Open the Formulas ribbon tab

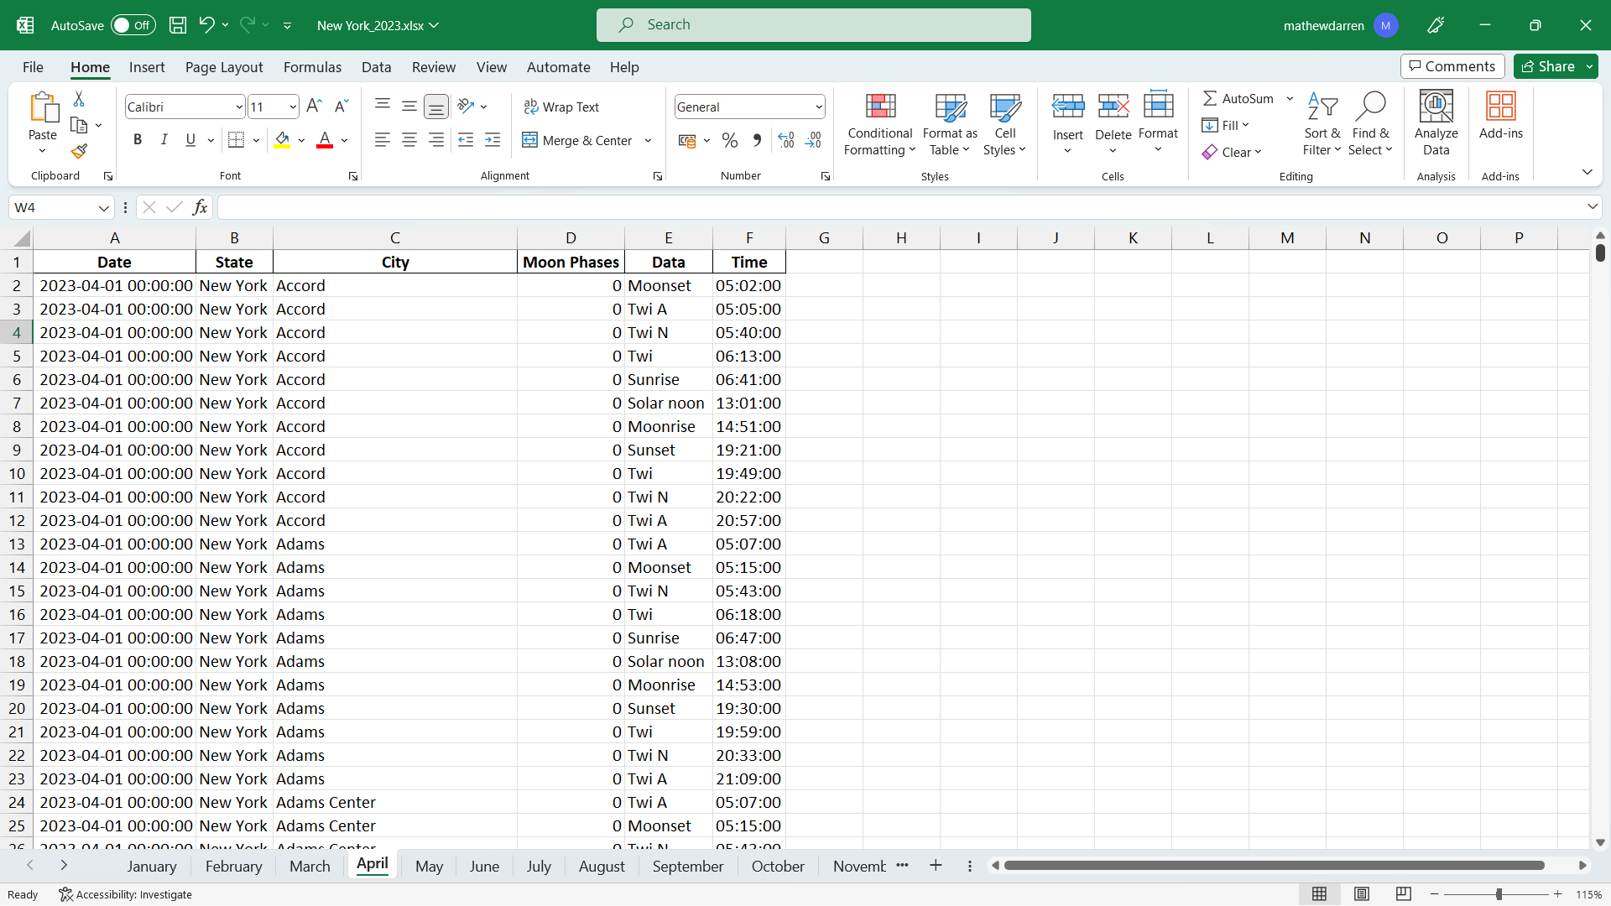[312, 67]
